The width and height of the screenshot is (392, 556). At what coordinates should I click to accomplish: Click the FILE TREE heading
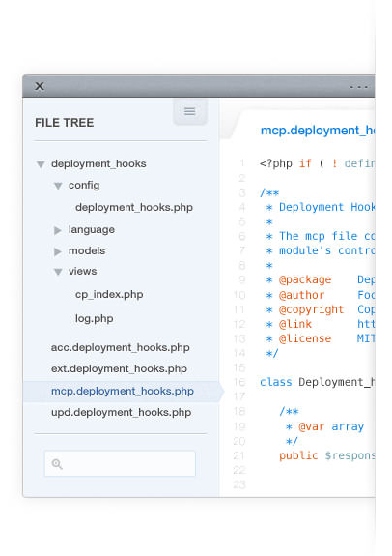(x=65, y=123)
